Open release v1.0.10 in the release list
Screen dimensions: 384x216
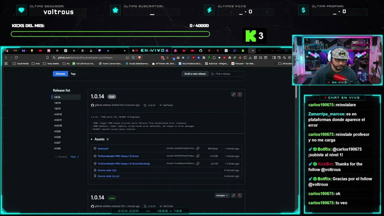tap(58, 126)
